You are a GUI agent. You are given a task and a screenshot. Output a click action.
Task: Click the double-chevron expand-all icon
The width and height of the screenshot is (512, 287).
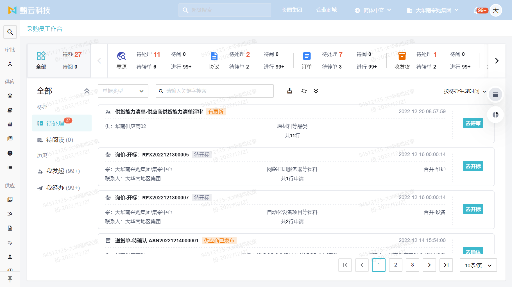click(x=316, y=91)
